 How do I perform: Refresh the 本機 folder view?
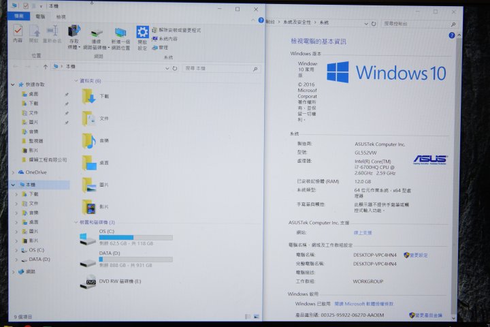point(175,68)
